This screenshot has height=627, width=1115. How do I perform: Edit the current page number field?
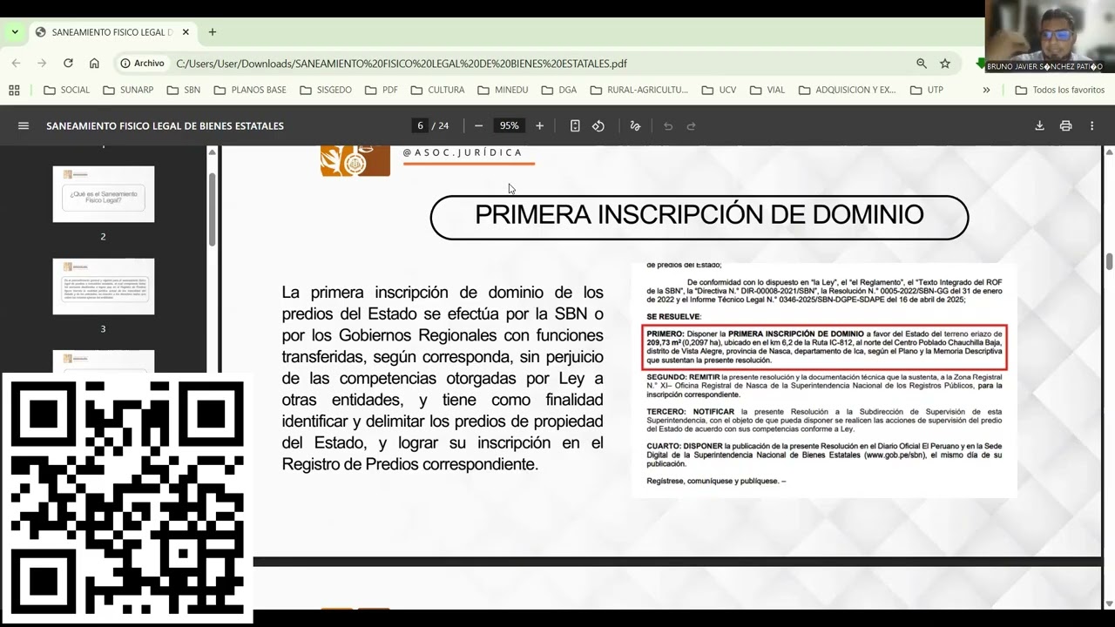(x=420, y=125)
